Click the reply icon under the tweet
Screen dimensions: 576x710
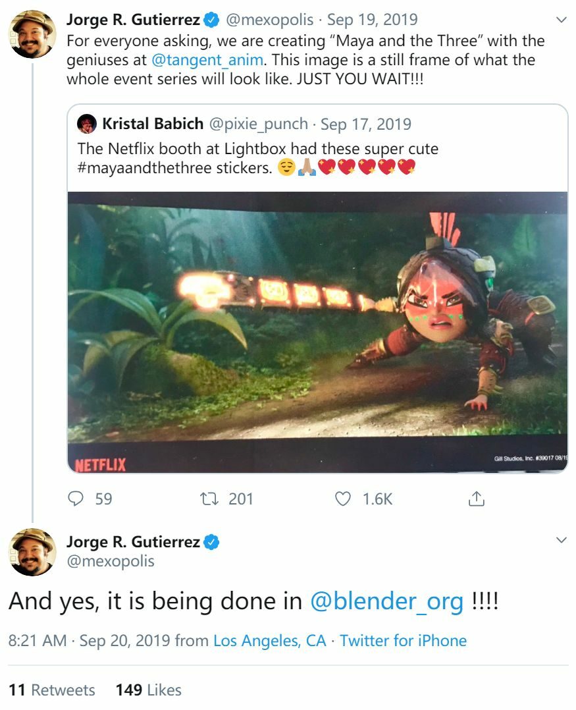[78, 499]
